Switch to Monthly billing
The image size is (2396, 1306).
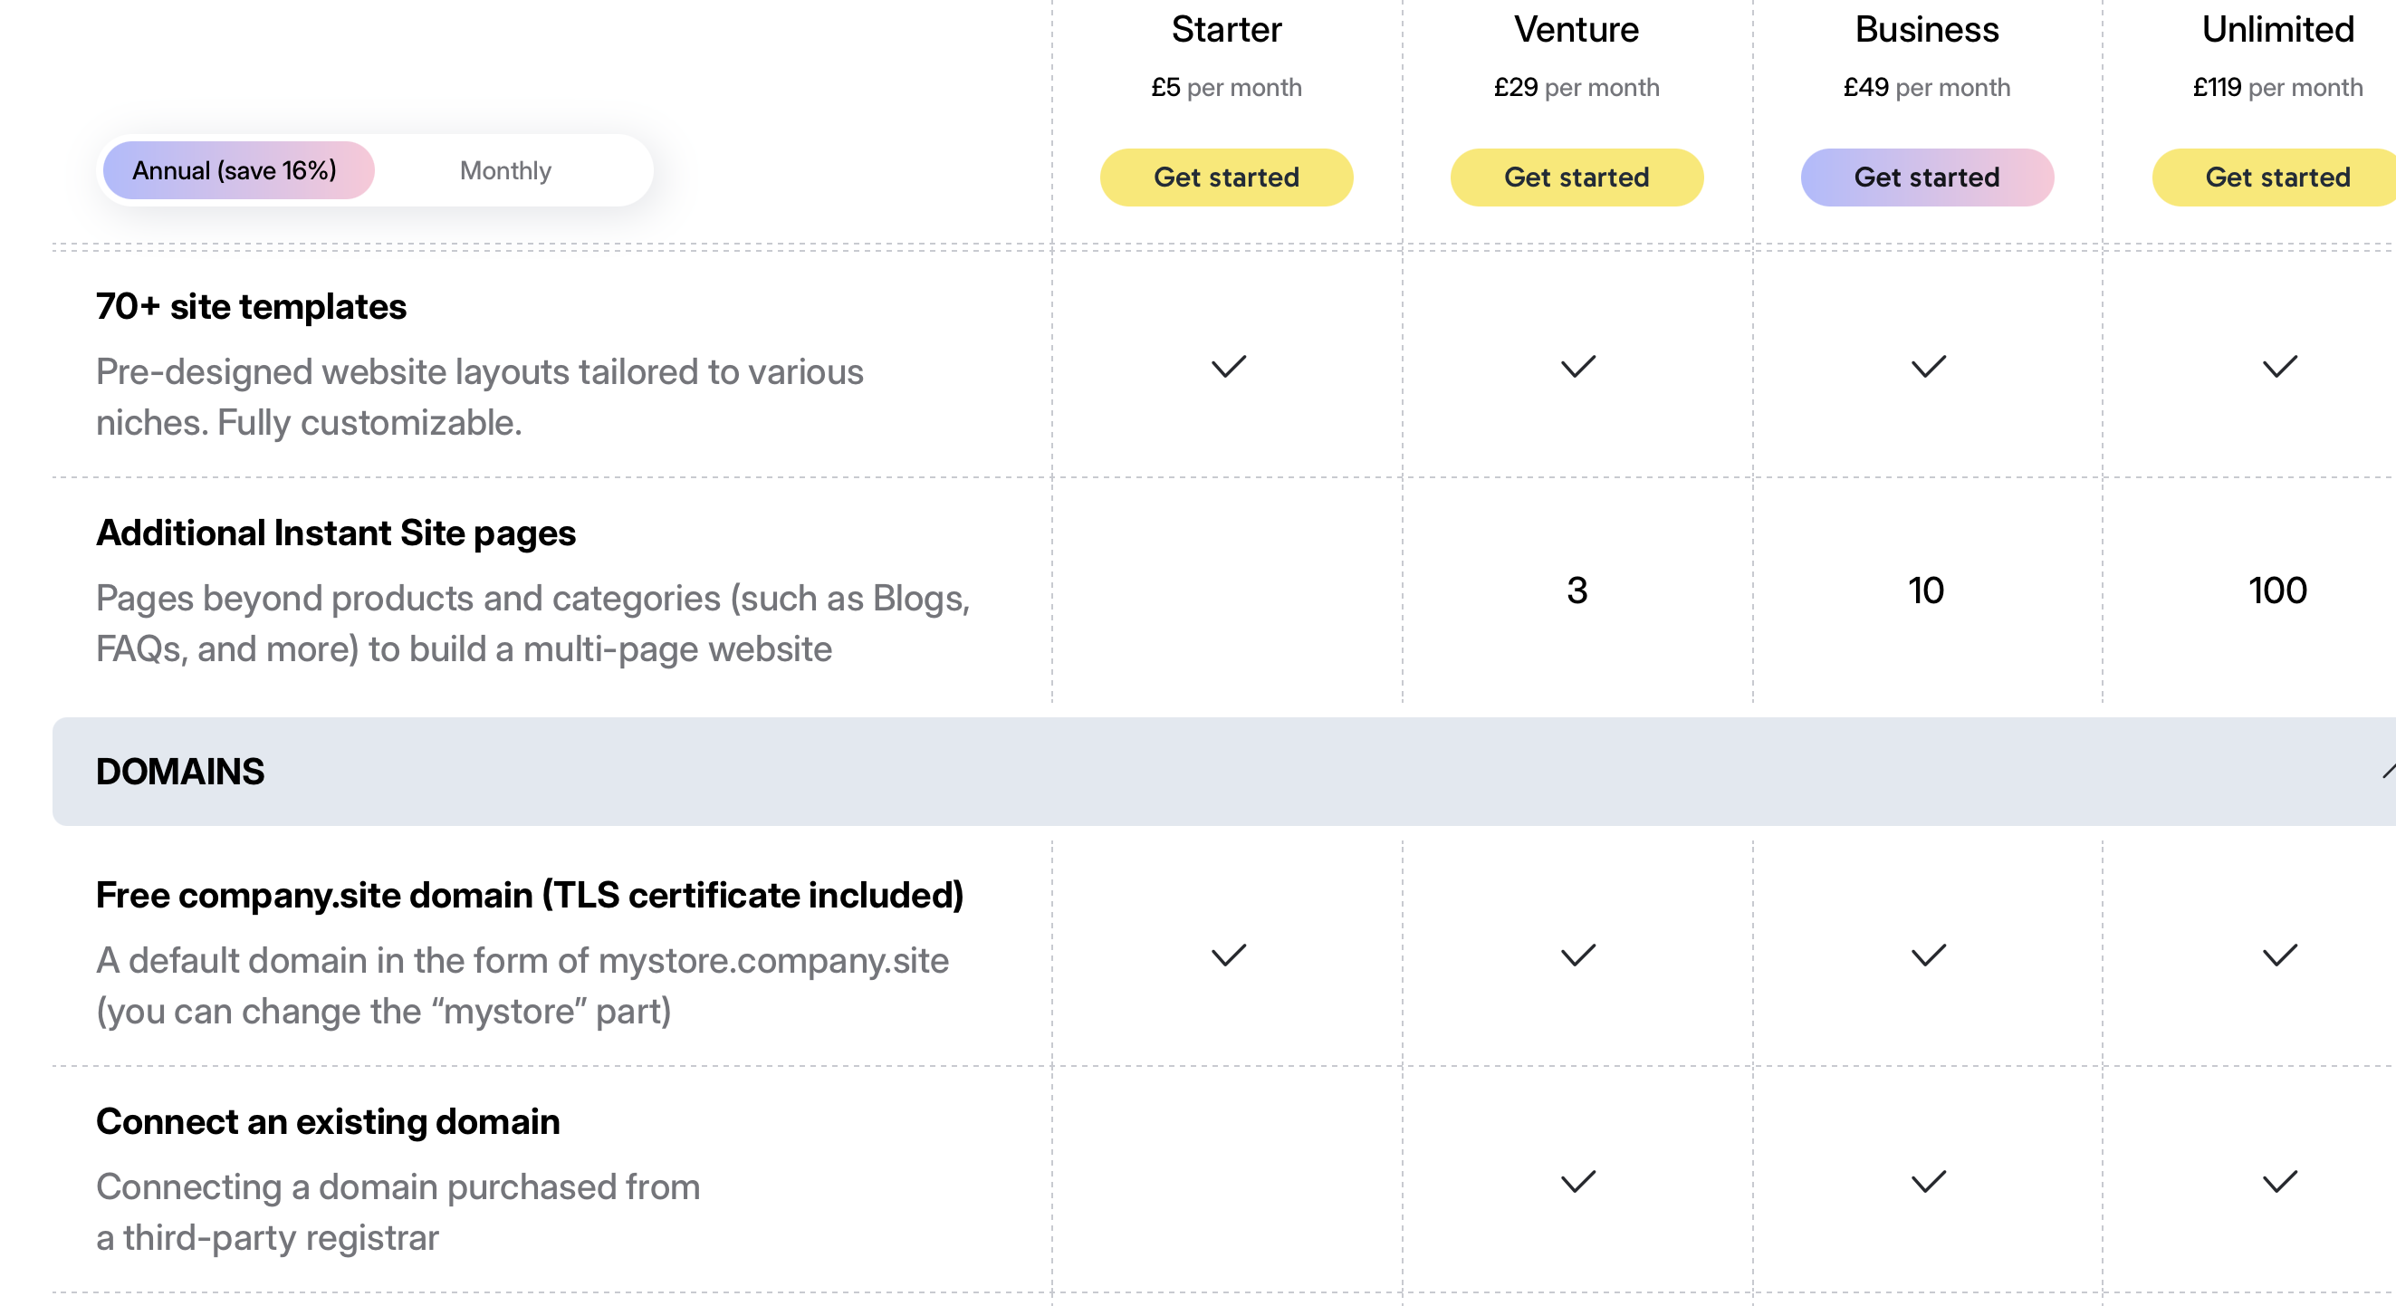coord(505,170)
